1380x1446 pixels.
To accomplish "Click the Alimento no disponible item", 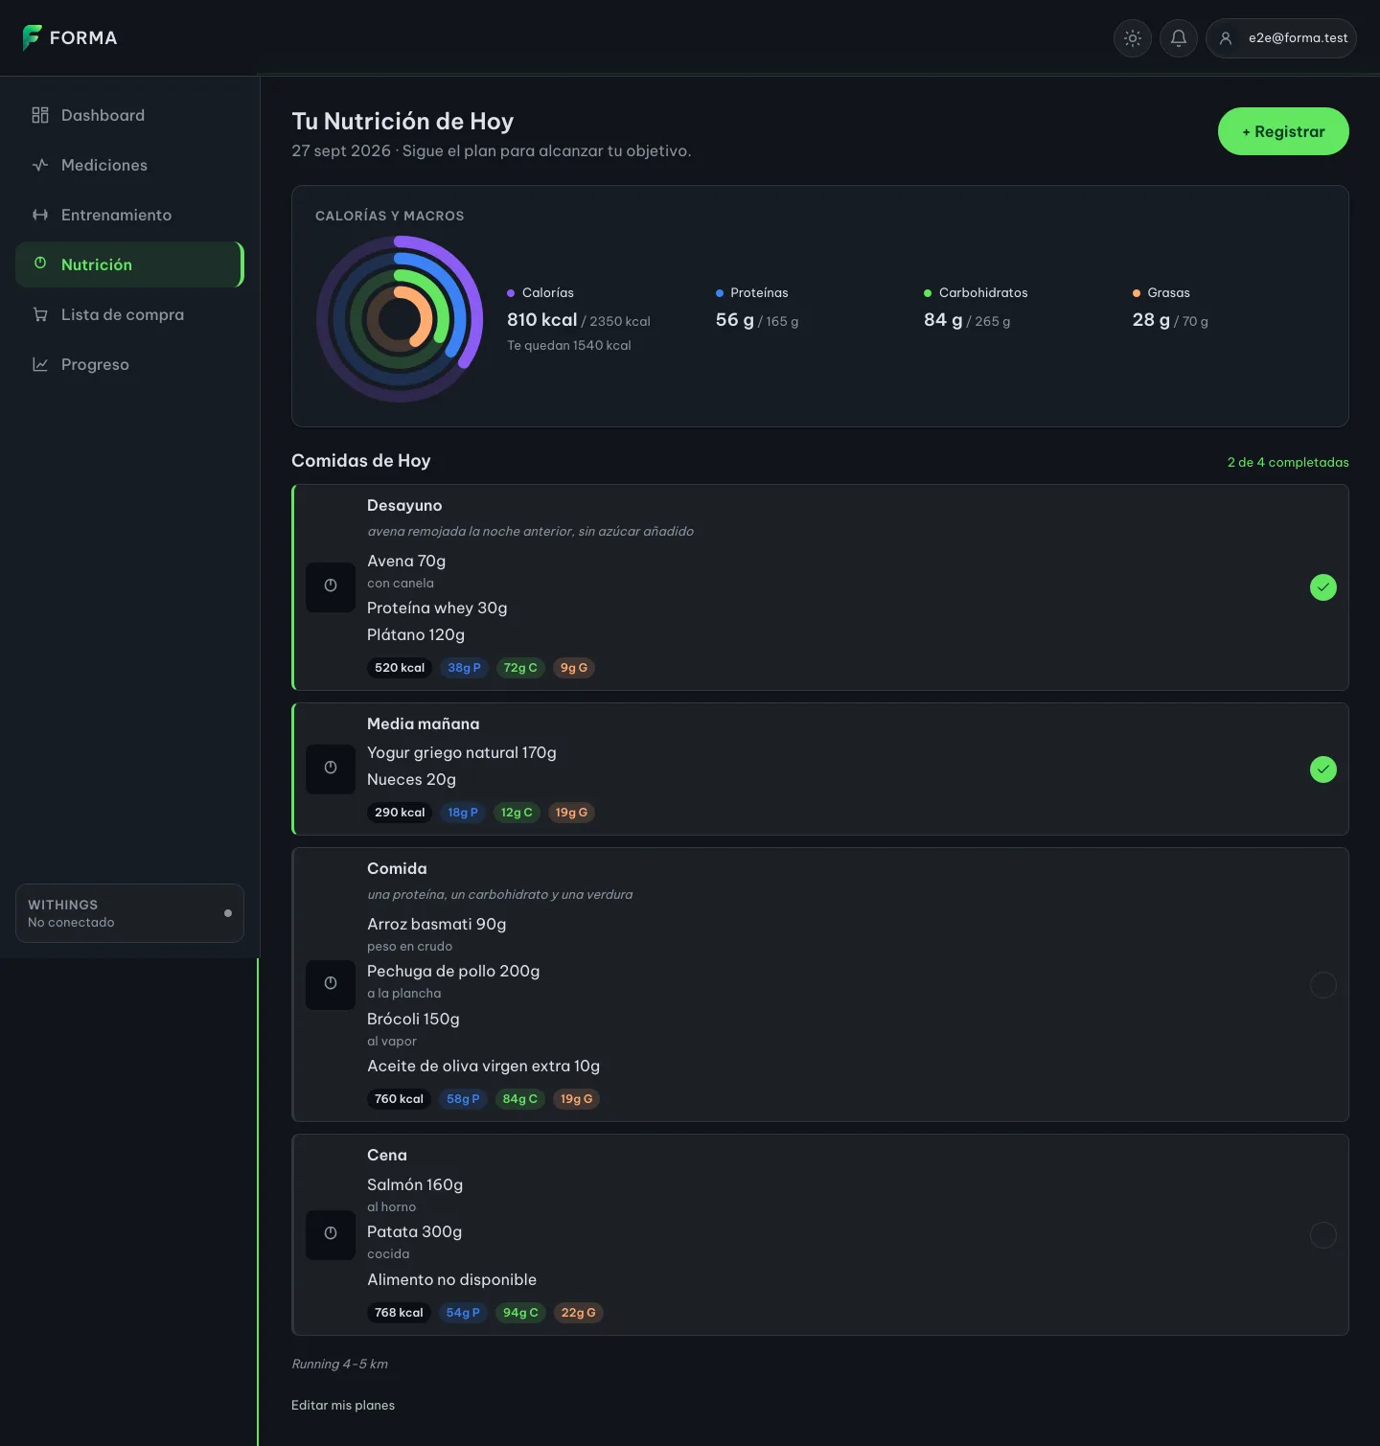I will pyautogui.click(x=451, y=1279).
